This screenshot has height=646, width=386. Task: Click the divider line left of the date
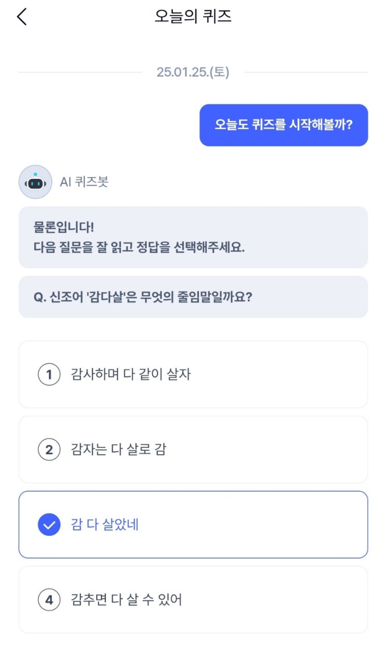pos(78,72)
